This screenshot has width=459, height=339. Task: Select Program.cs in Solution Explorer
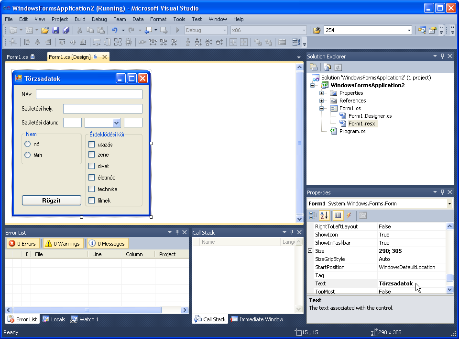click(x=352, y=131)
